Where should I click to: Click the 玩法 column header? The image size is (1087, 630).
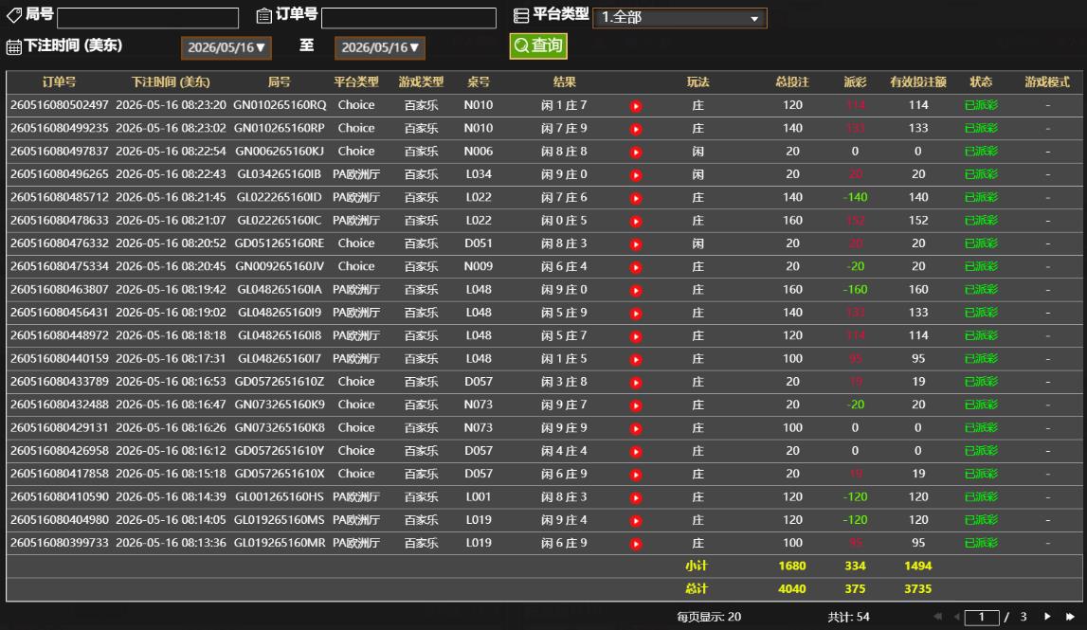pos(698,81)
